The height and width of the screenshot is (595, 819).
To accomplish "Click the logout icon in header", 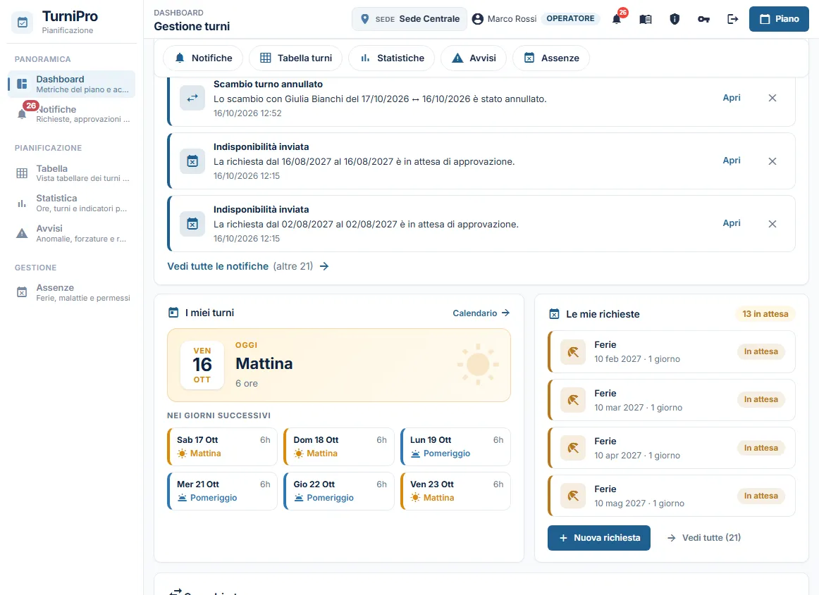I will coord(733,19).
